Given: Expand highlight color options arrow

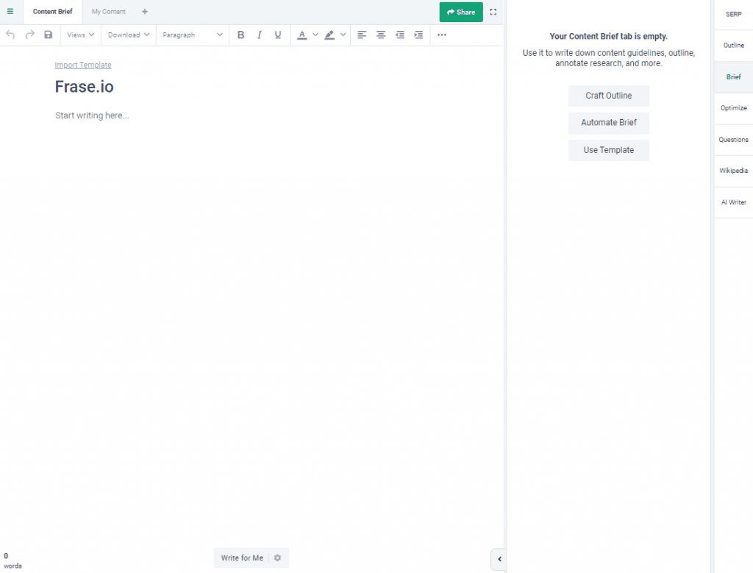Looking at the screenshot, I should [343, 35].
